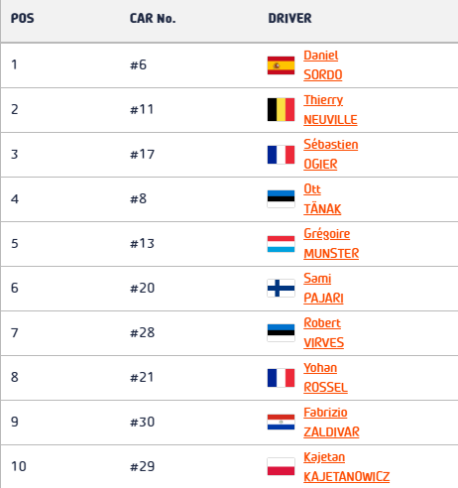Visit the Robert VIRVES link

[324, 333]
